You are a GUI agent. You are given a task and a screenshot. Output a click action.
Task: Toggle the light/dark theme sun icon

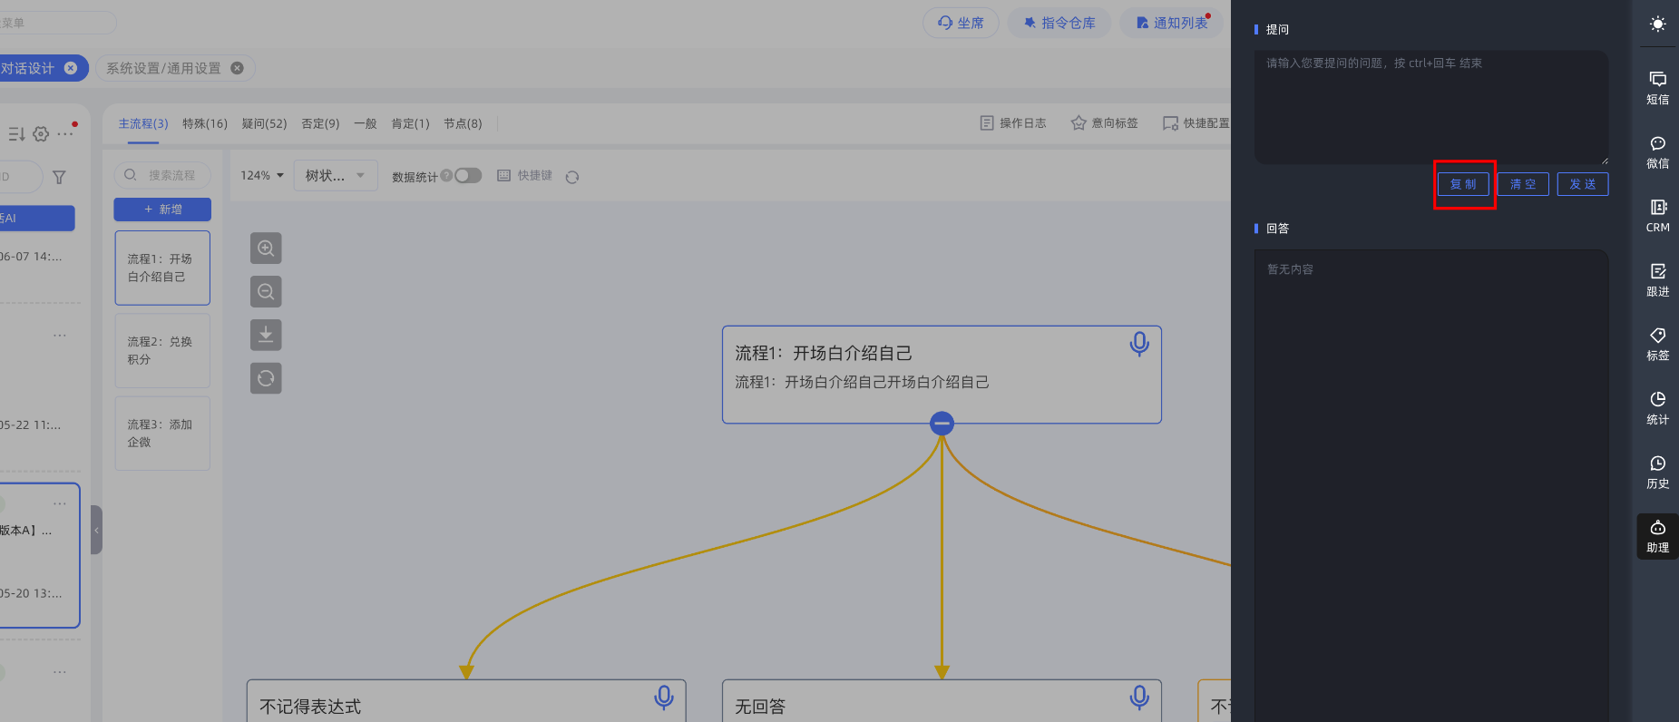tap(1657, 24)
